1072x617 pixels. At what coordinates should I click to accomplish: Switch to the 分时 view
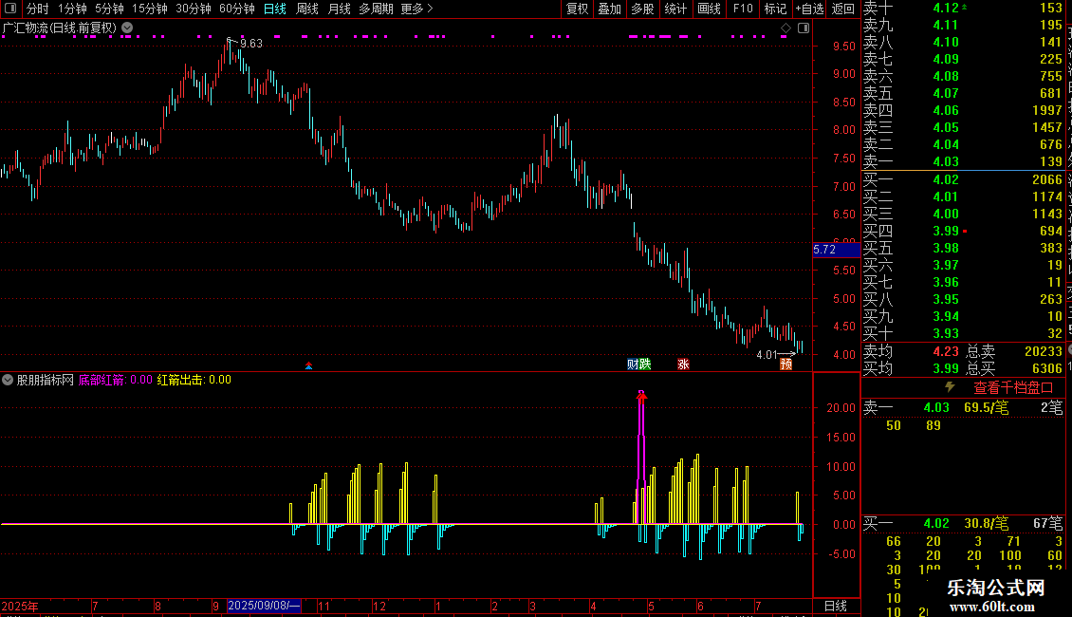(x=38, y=9)
